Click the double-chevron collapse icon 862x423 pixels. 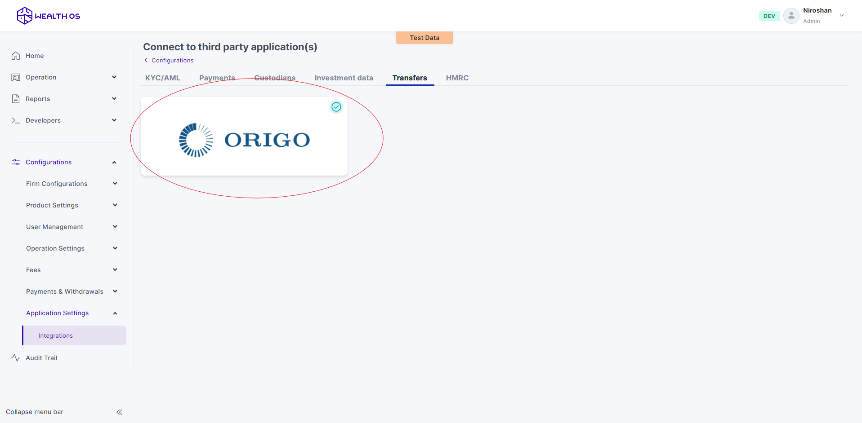point(119,412)
